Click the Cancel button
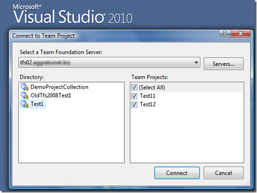Screen dimensions: 257x193 [x=223, y=173]
